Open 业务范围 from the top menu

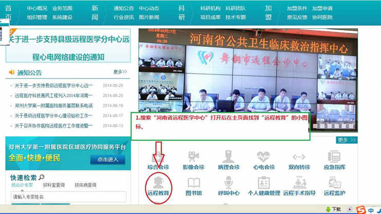[62, 8]
